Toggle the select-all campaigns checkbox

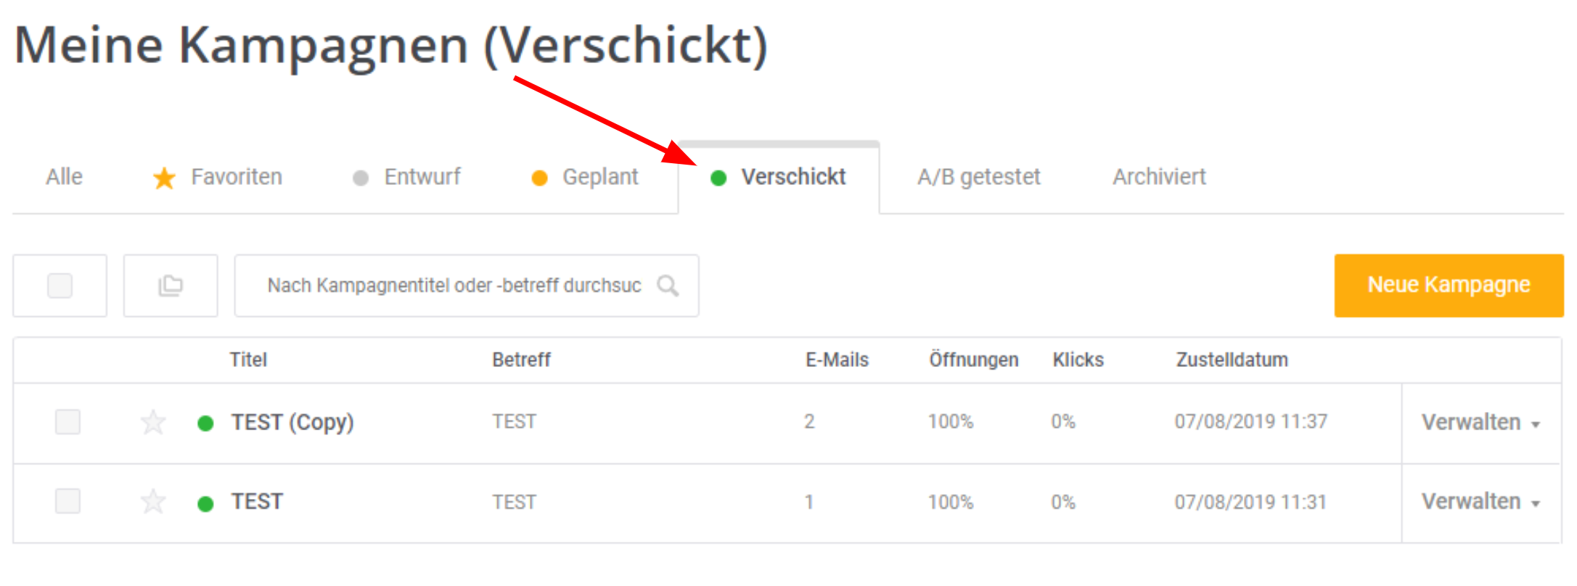[x=60, y=286]
